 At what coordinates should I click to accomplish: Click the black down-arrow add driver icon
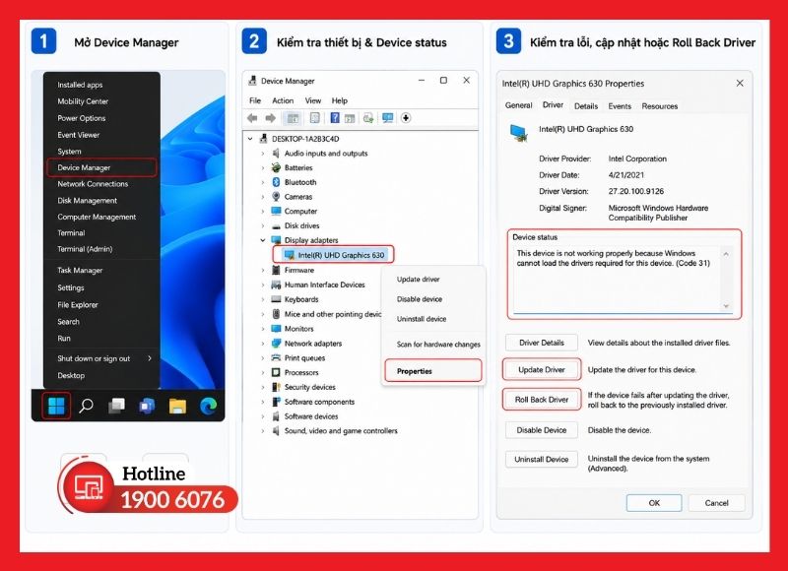pos(406,118)
